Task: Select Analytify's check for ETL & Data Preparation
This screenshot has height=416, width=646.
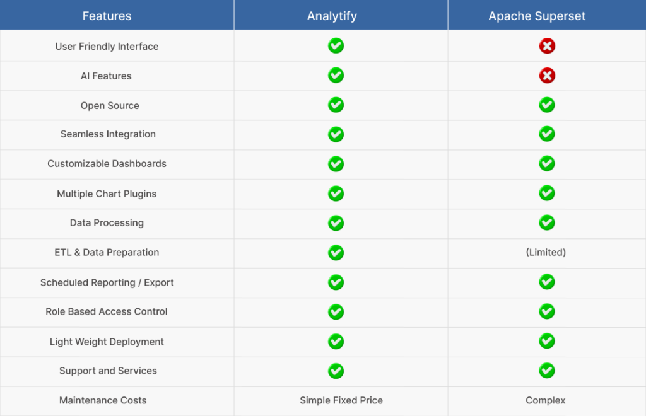Action: [x=336, y=253]
